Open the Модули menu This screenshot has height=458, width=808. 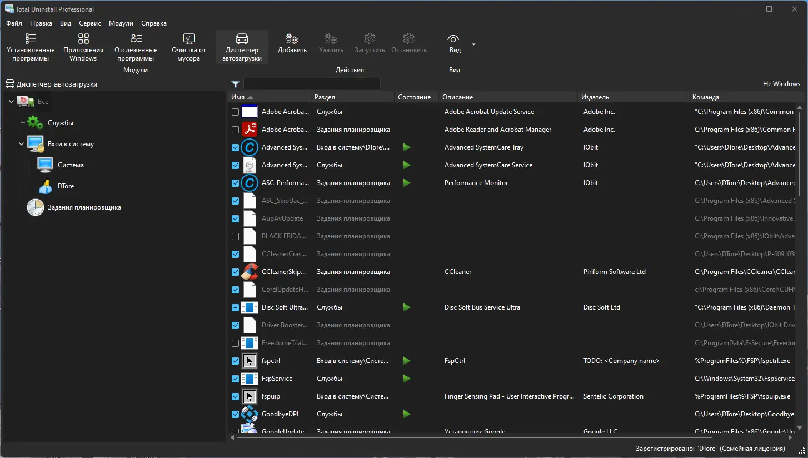(121, 23)
